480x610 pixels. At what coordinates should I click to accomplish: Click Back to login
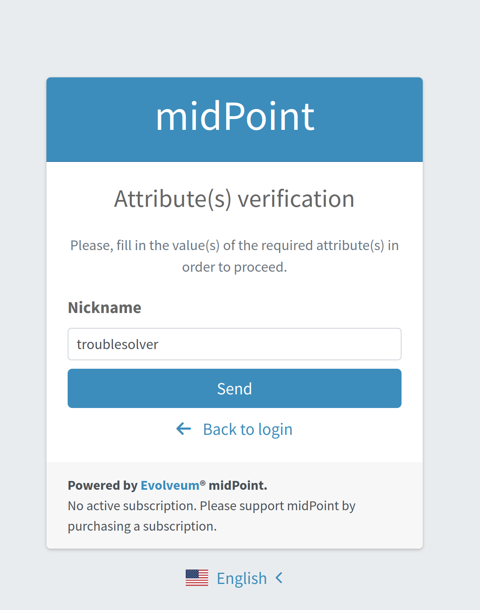click(247, 429)
